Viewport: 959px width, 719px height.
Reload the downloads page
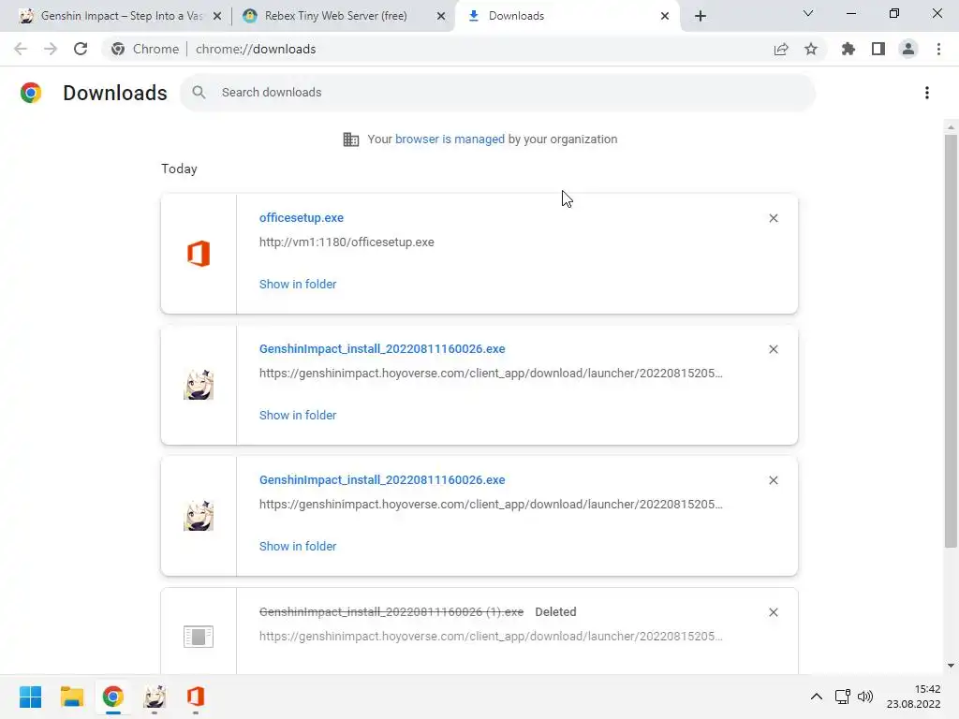tap(81, 49)
